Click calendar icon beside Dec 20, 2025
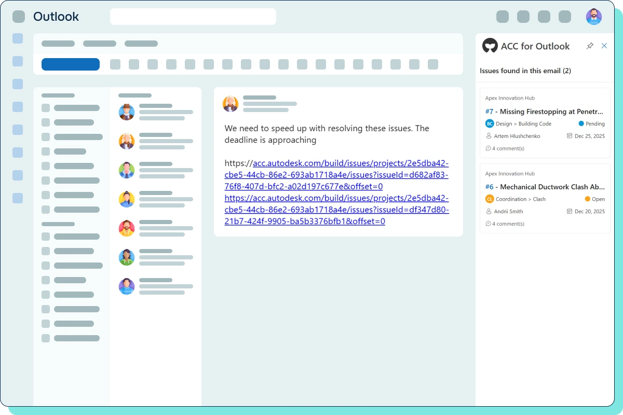The height and width of the screenshot is (415, 623). pyautogui.click(x=570, y=211)
